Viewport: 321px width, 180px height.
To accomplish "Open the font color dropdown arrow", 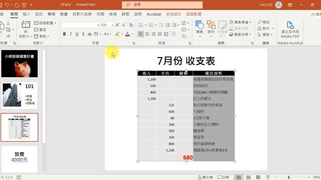I will pyautogui.click(x=132, y=34).
